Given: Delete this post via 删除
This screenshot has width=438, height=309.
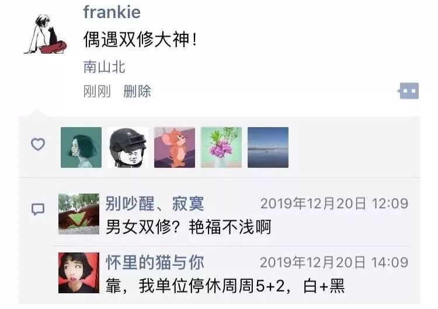Looking at the screenshot, I should [137, 92].
